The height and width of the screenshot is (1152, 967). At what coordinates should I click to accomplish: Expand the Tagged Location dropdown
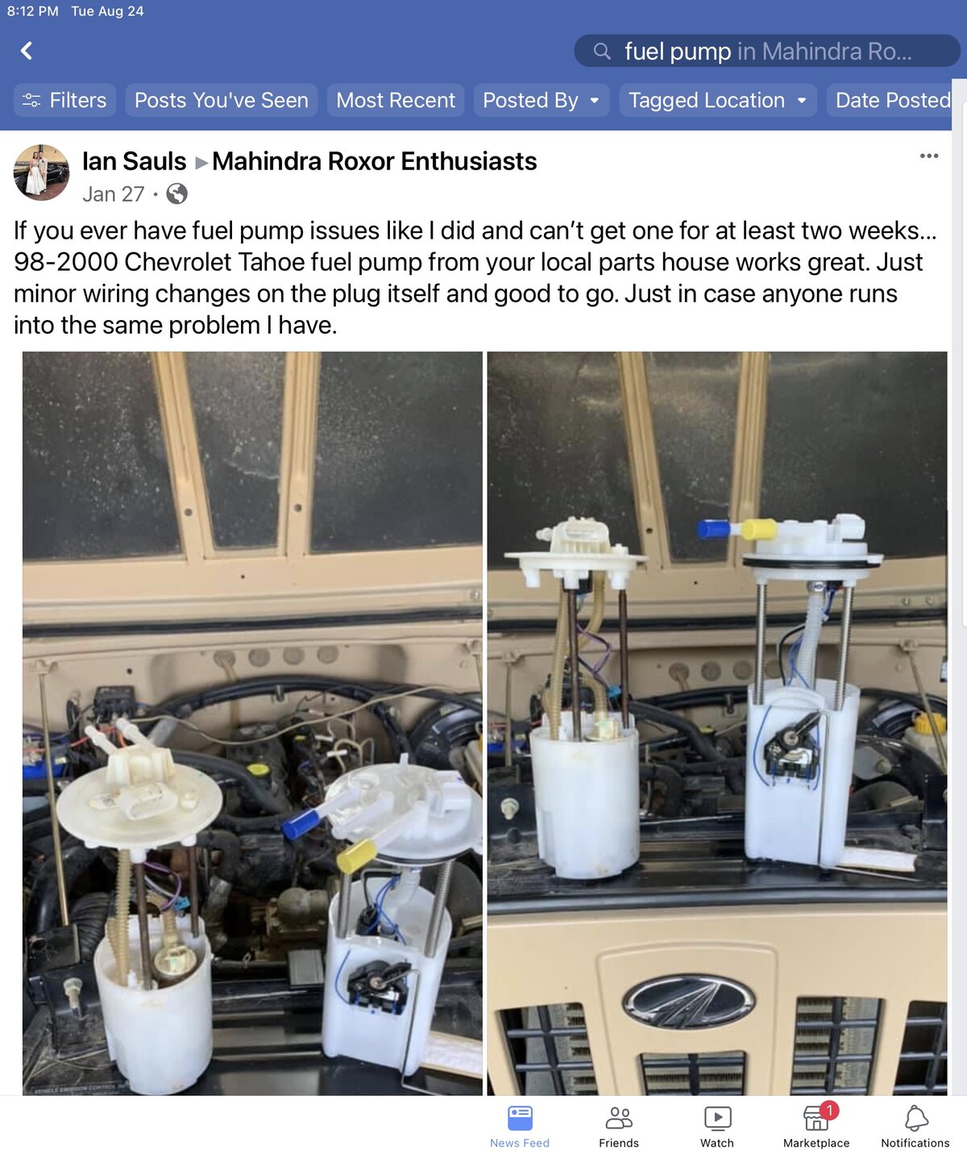click(718, 101)
